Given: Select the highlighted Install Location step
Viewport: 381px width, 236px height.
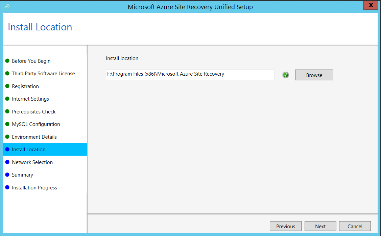Looking at the screenshot, I should point(45,150).
